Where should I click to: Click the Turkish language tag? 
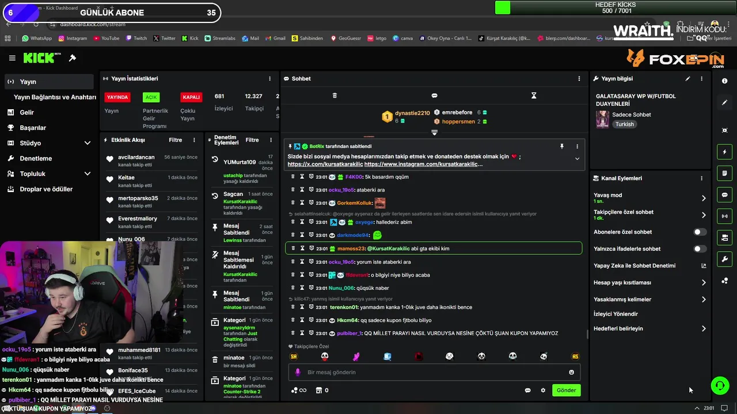(624, 124)
